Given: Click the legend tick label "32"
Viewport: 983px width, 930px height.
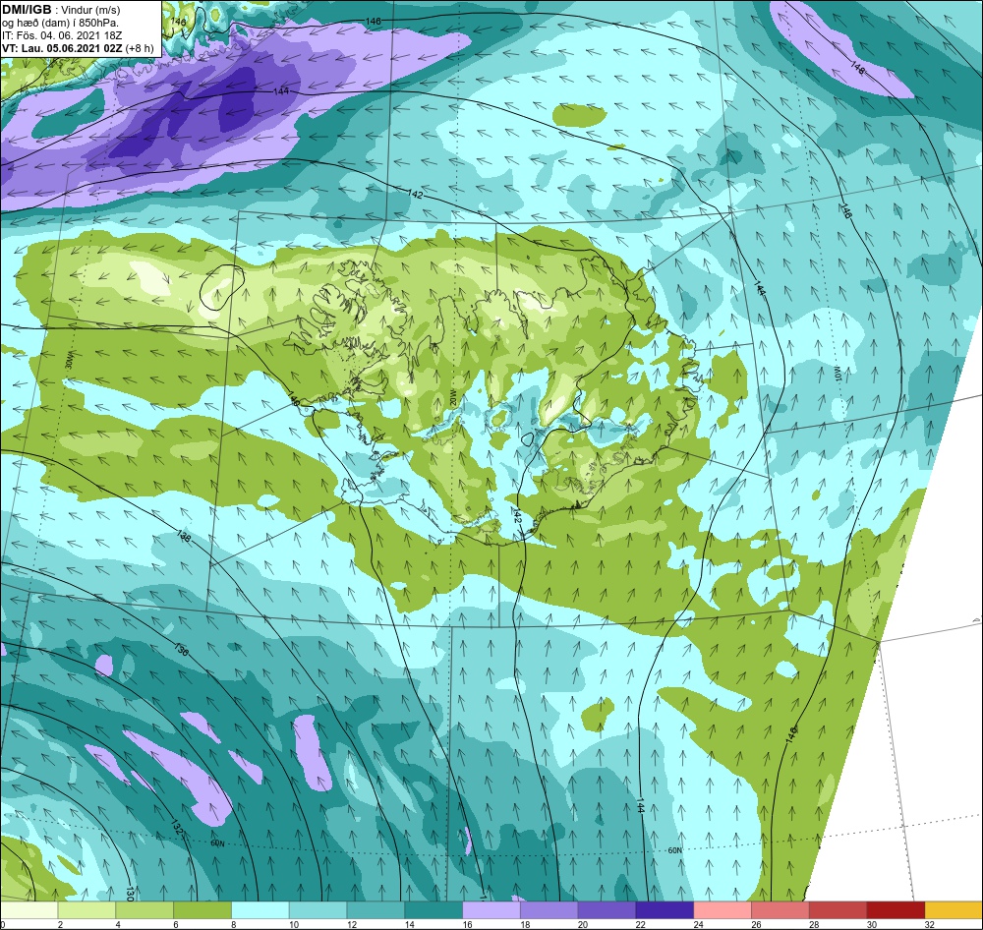Looking at the screenshot, I should pyautogui.click(x=930, y=924).
